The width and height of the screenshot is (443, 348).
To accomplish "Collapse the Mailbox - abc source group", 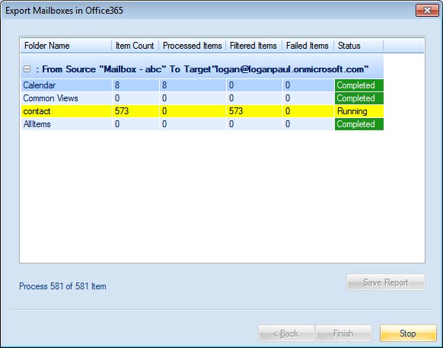I will 27,69.
